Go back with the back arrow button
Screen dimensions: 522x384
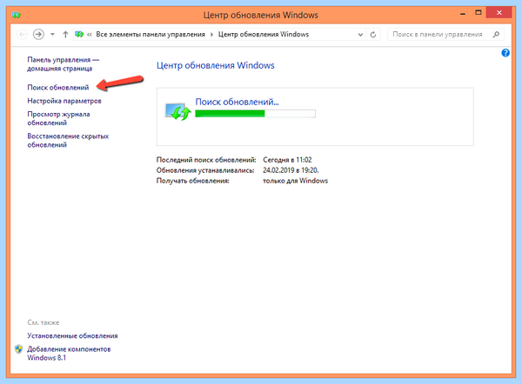click(22, 34)
